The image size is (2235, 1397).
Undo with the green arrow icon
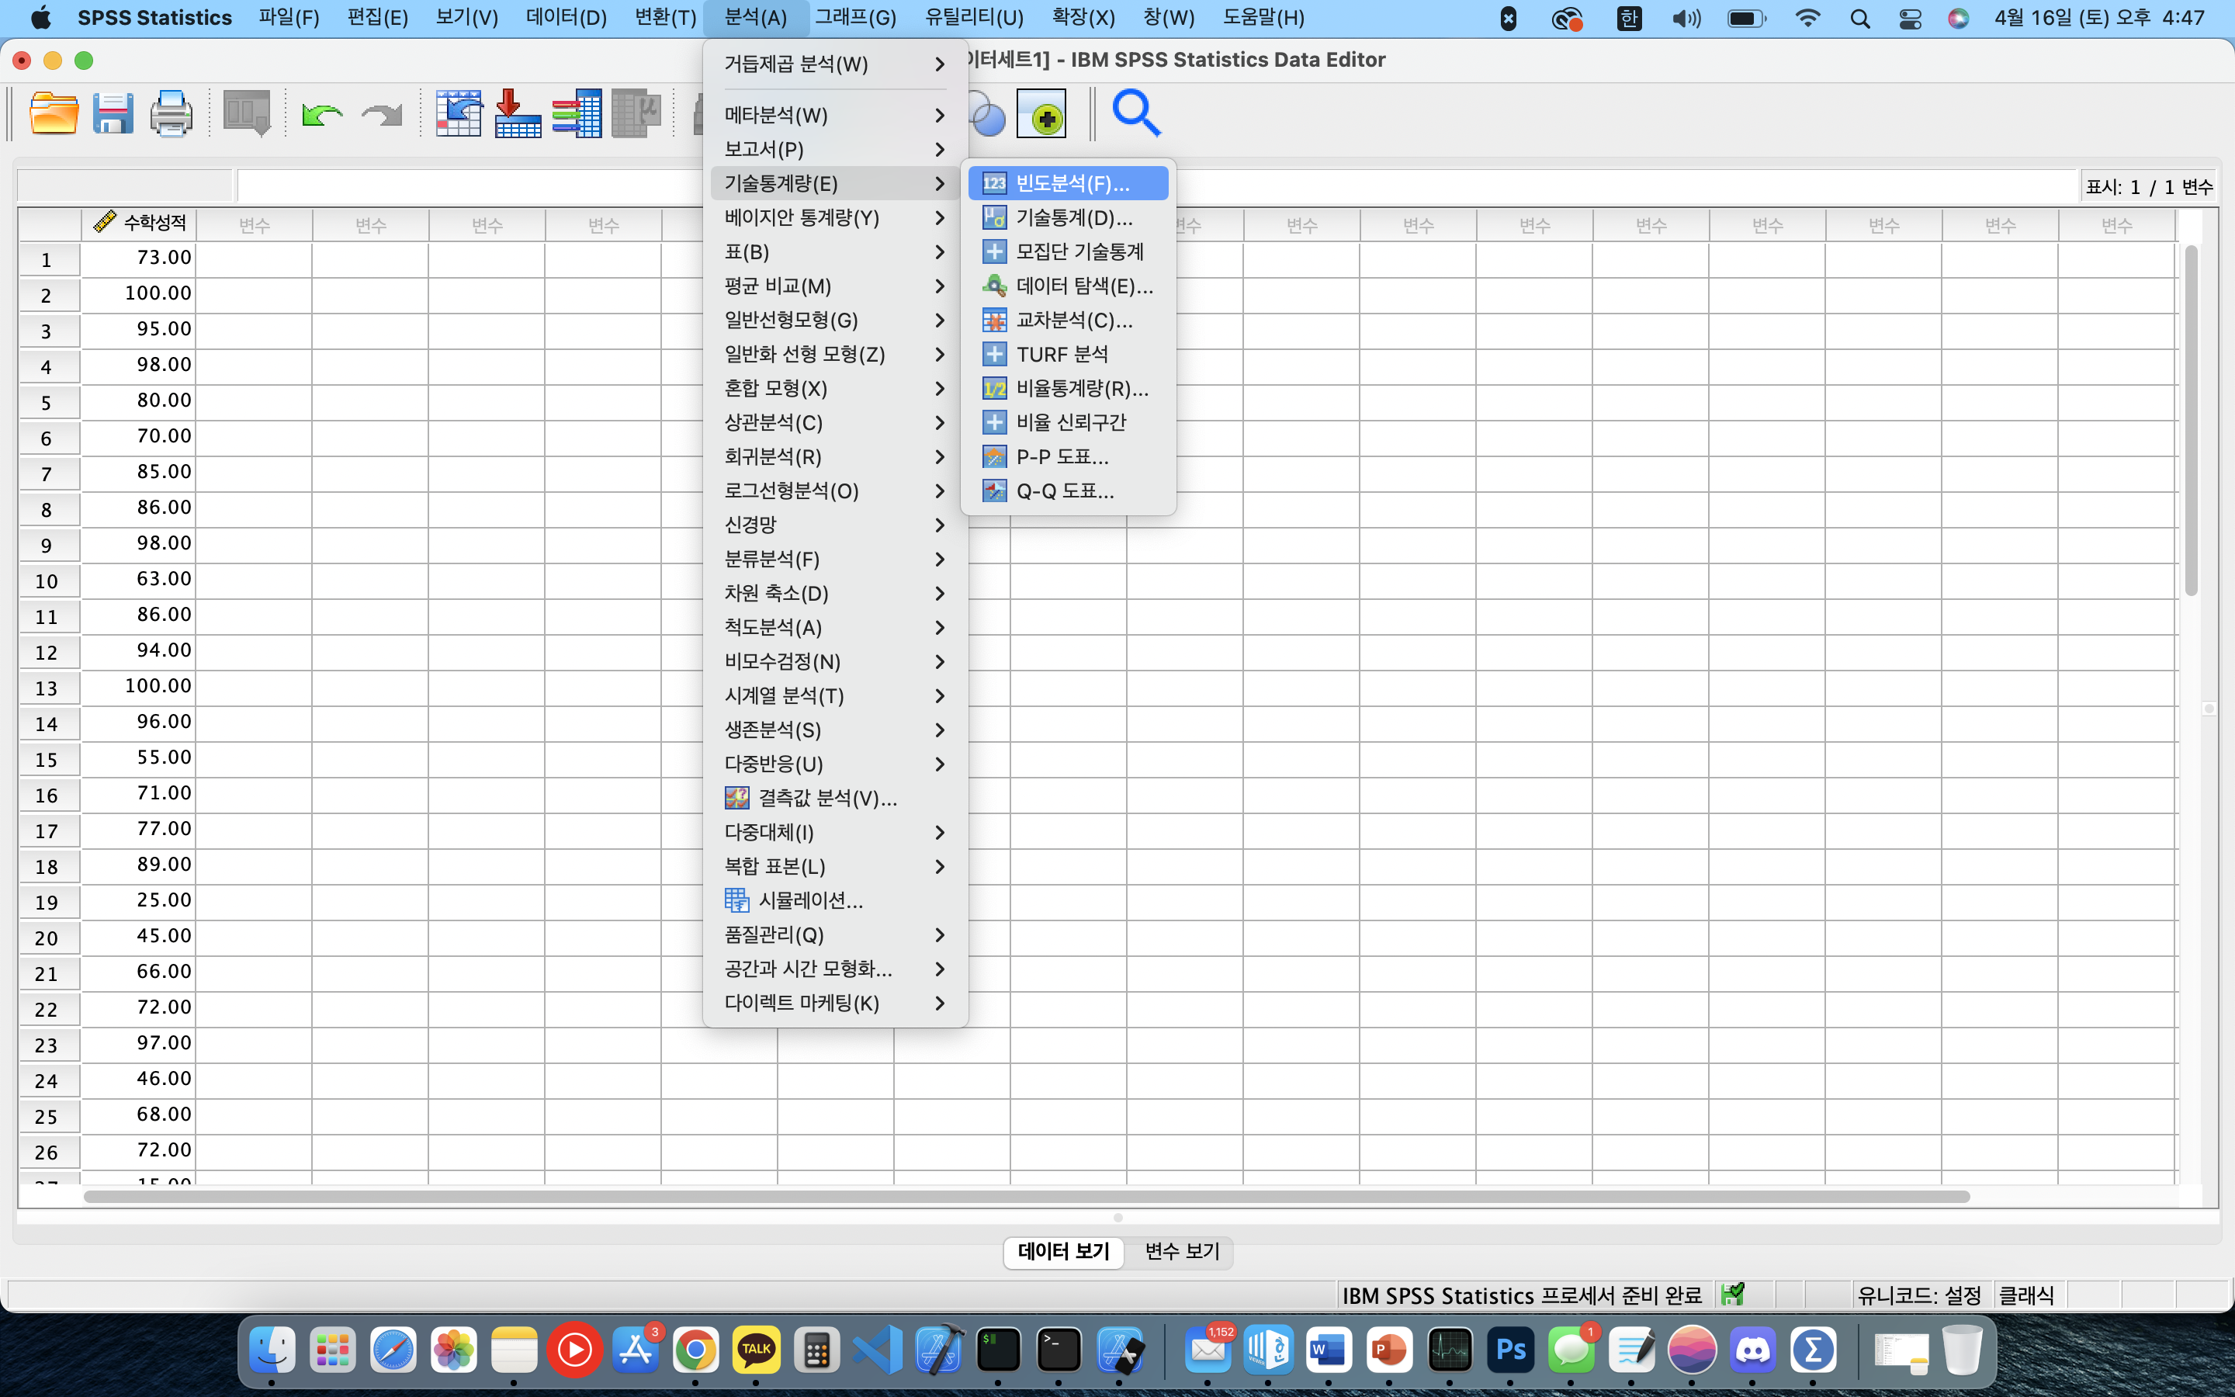click(x=322, y=115)
